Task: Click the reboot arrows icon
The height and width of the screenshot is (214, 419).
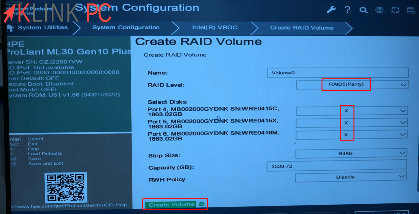Action: tap(395, 10)
